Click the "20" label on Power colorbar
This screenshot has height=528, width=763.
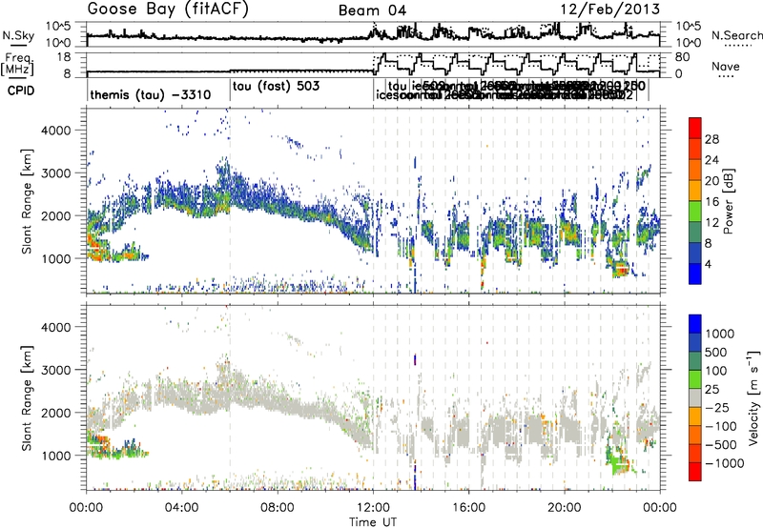point(711,181)
